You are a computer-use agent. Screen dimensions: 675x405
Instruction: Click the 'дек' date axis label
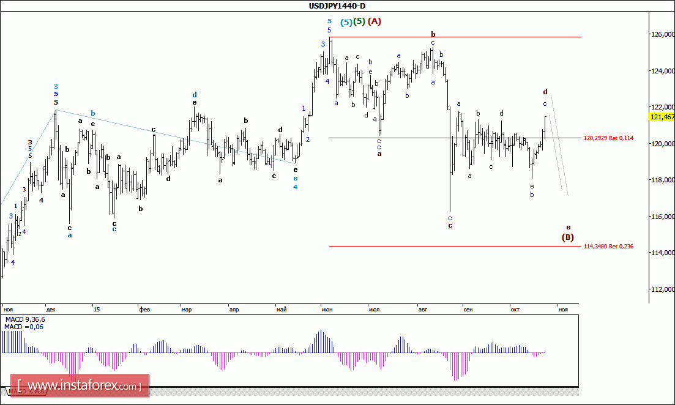coord(51,310)
